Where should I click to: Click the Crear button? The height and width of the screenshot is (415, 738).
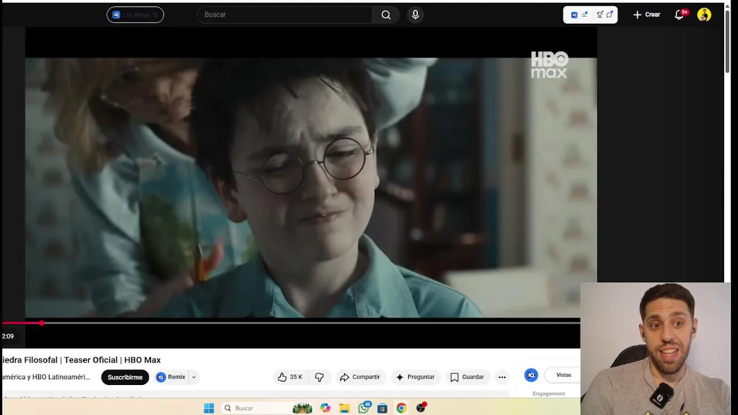[x=646, y=15]
